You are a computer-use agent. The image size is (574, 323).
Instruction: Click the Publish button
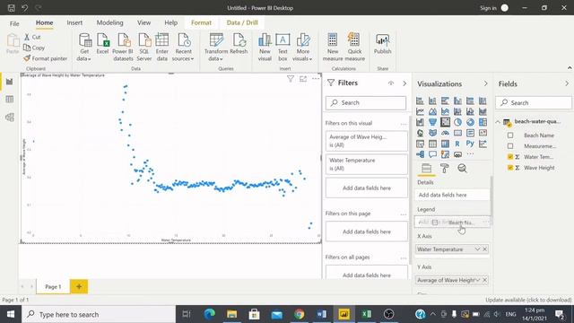point(383,44)
